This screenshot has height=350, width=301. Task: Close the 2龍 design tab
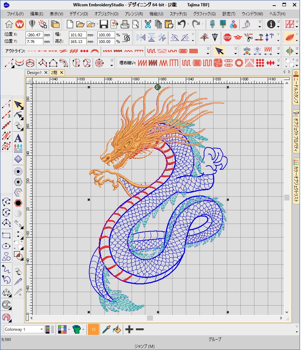point(62,73)
